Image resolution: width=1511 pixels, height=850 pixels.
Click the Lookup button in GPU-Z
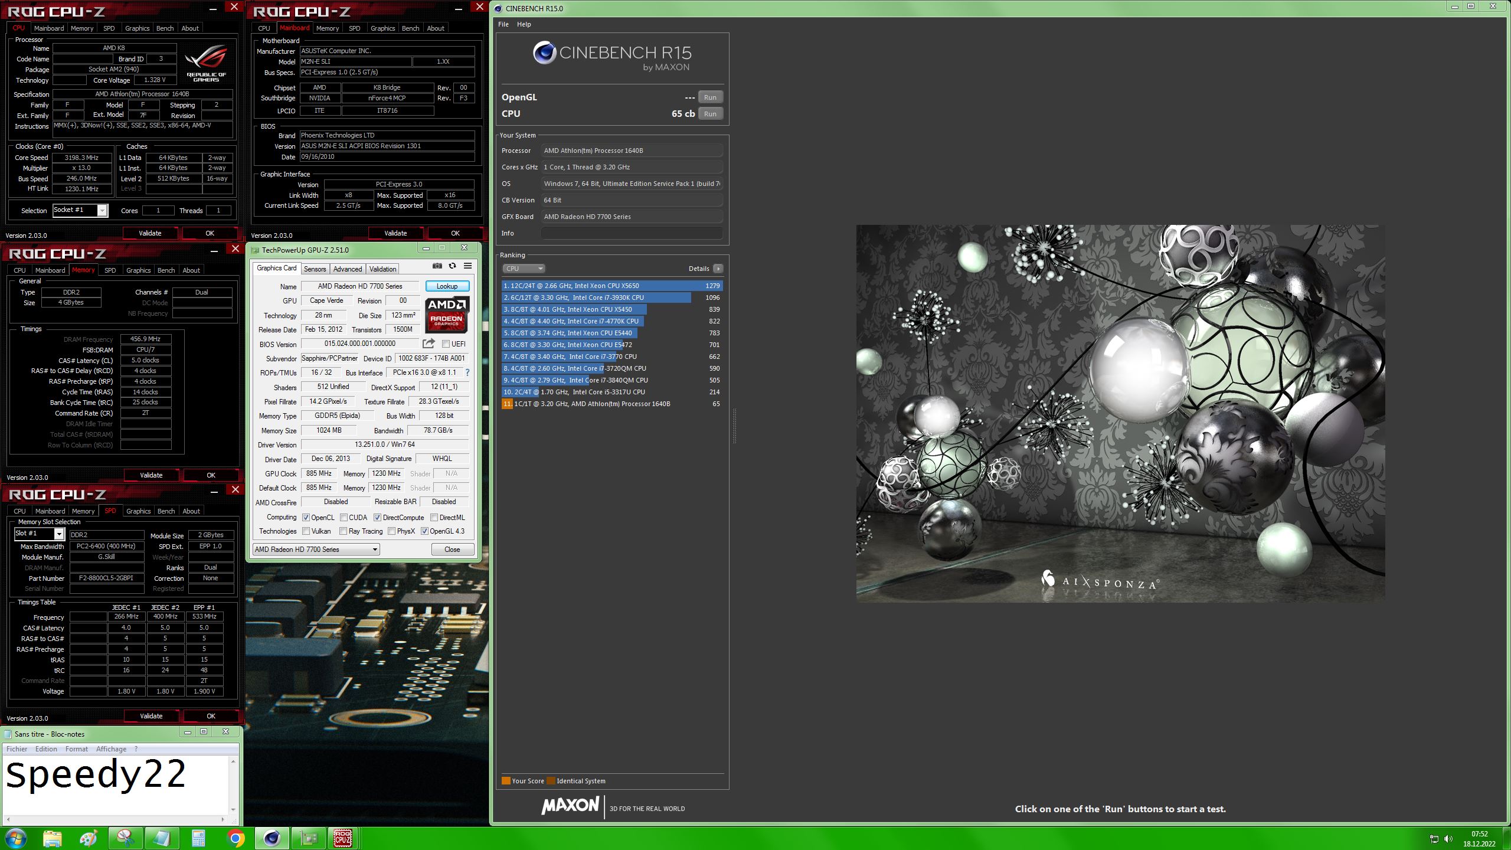pyautogui.click(x=447, y=286)
